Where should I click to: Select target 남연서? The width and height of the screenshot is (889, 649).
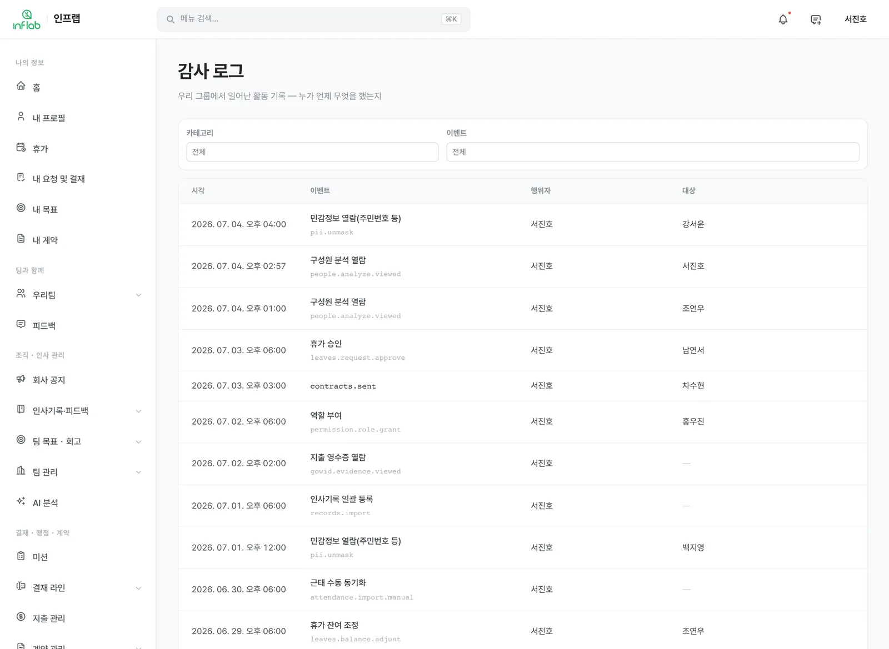coord(693,350)
